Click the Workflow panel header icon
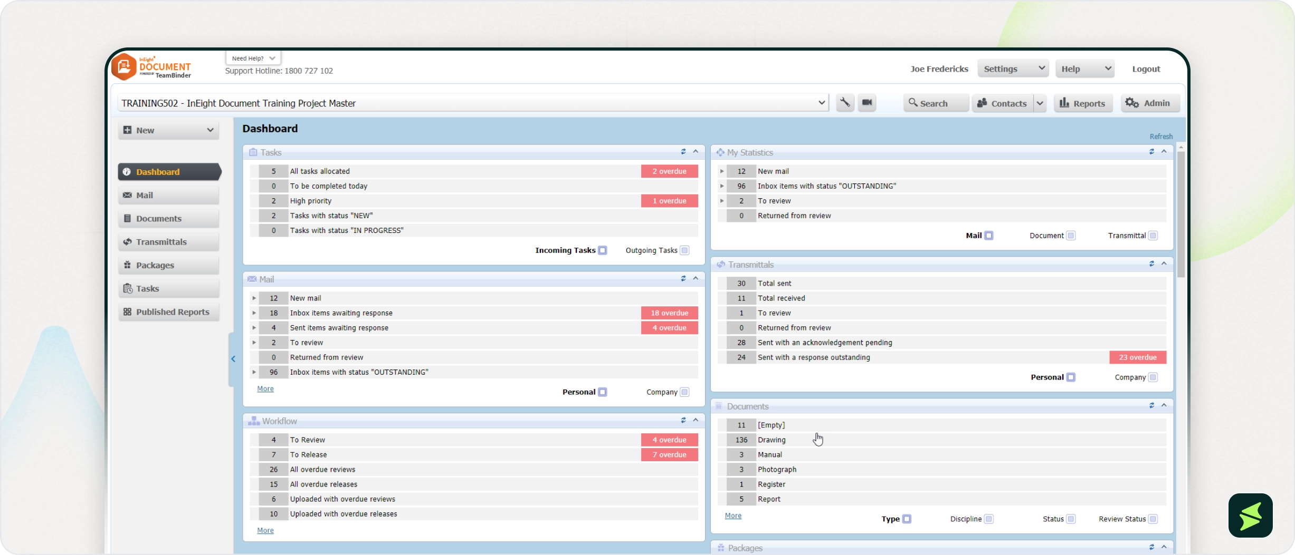Screen dimensions: 1295x555 click(254, 421)
